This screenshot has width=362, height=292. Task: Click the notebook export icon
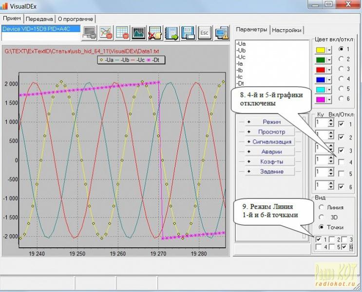click(171, 33)
